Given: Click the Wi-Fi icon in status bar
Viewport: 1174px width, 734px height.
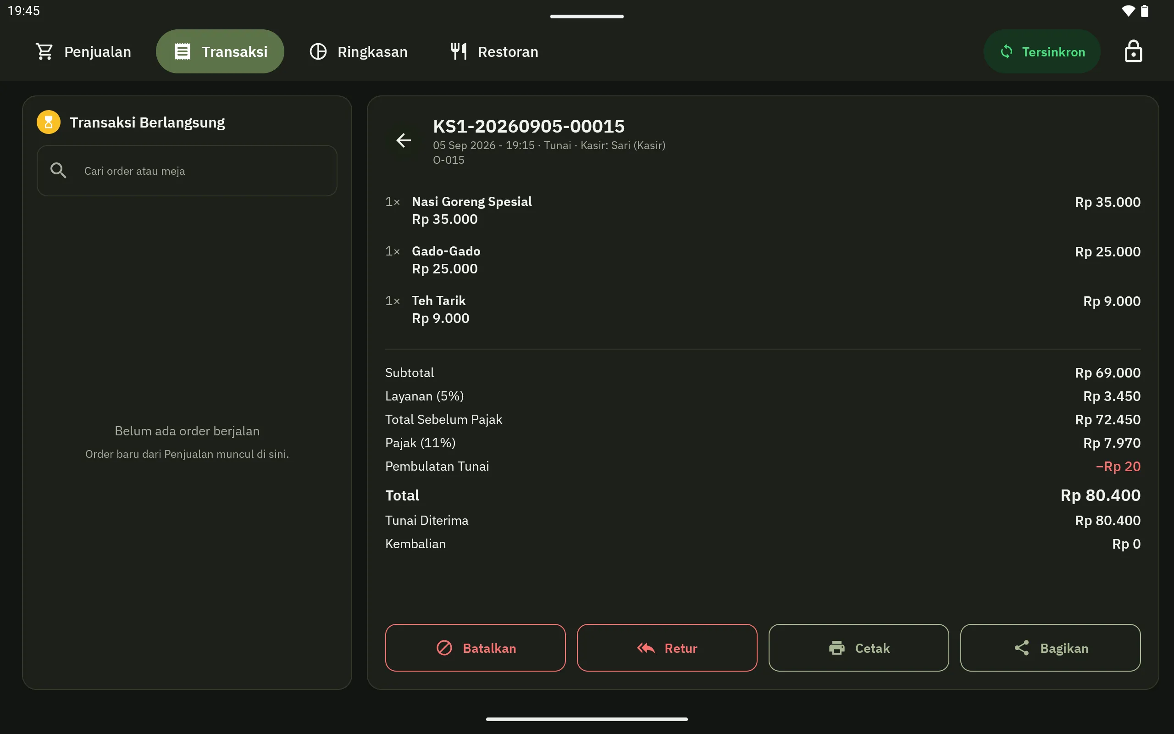Looking at the screenshot, I should pos(1129,11).
